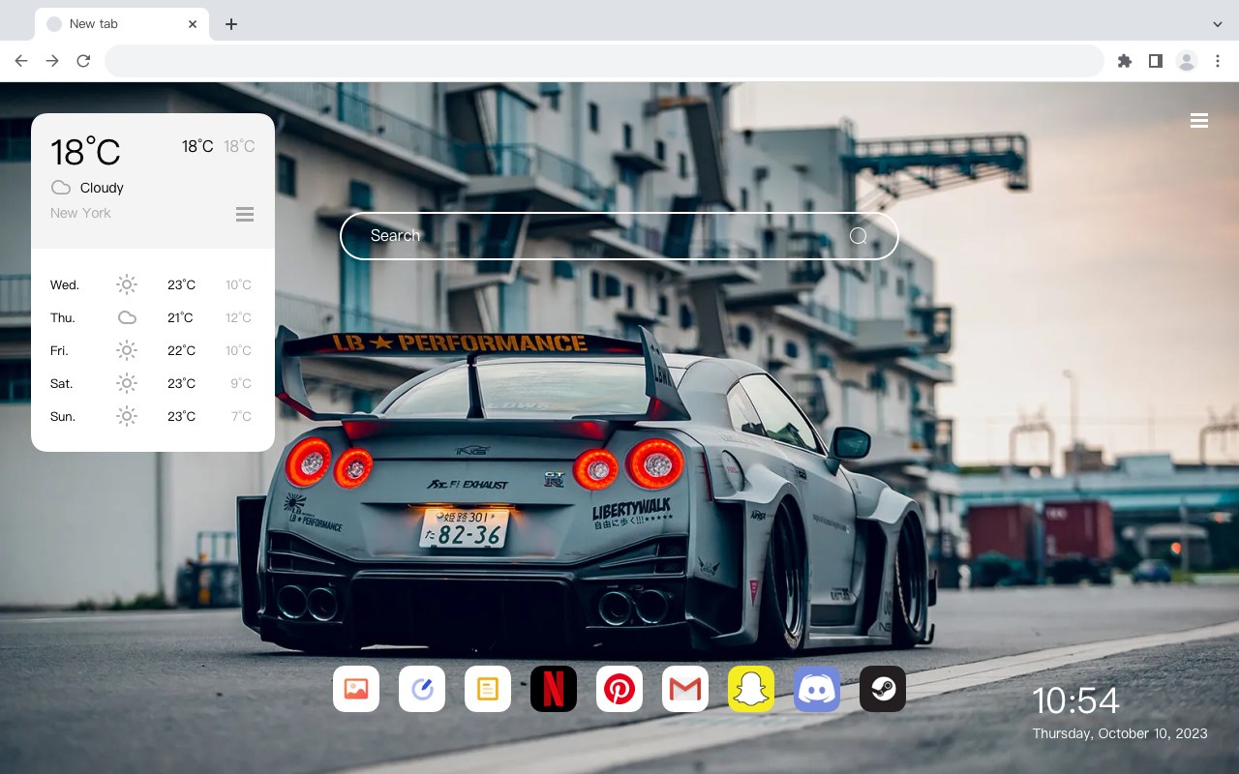This screenshot has width=1239, height=774.
Task: Click the New York location label
Action: coord(80,213)
